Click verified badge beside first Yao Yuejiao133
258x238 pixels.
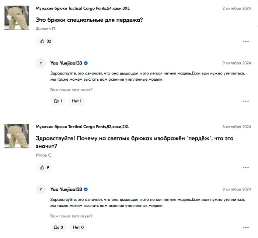click(86, 63)
